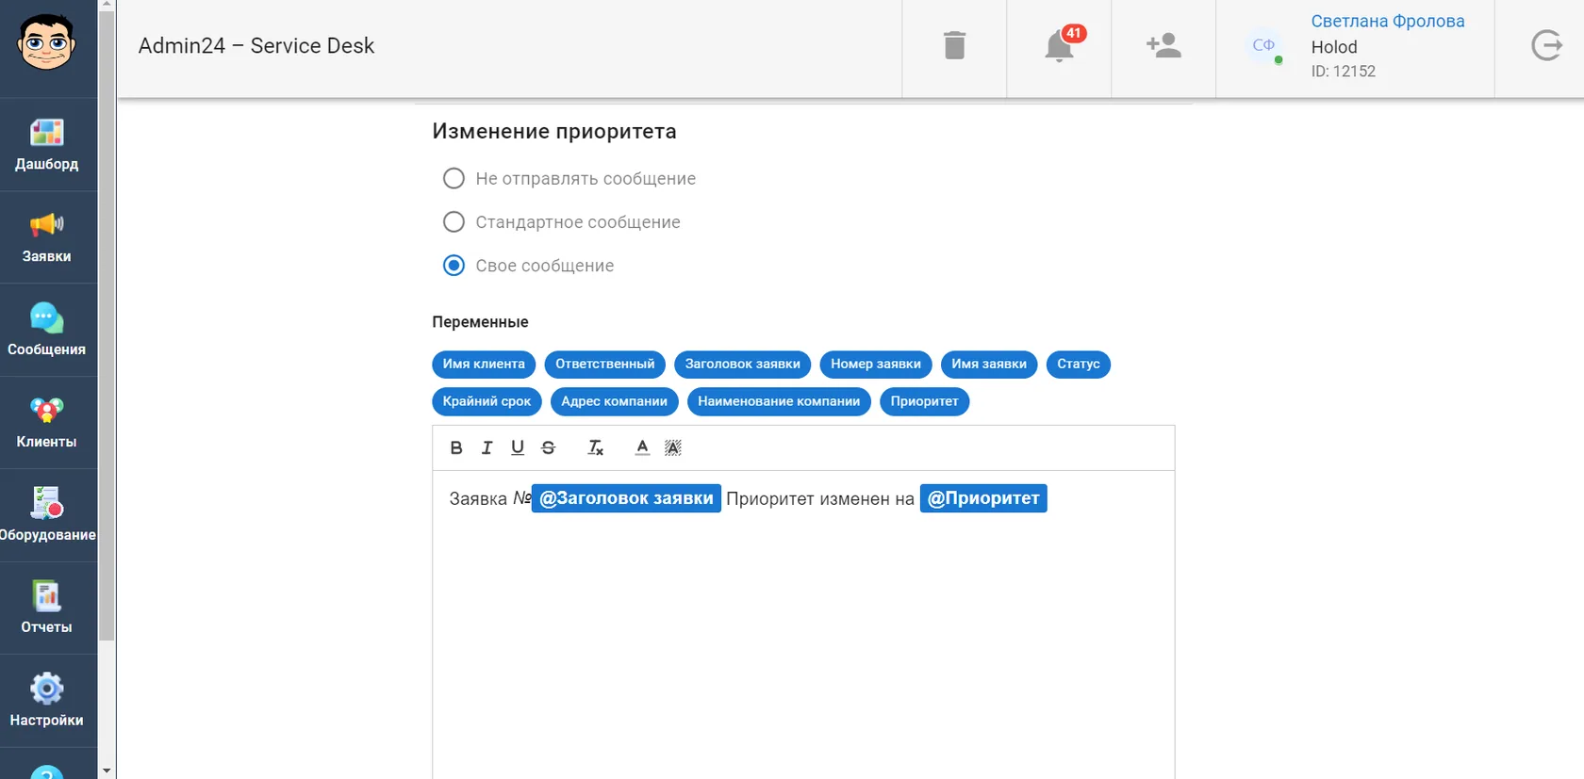The width and height of the screenshot is (1584, 779).
Task: Open Оборудование in sidebar
Action: (x=46, y=515)
